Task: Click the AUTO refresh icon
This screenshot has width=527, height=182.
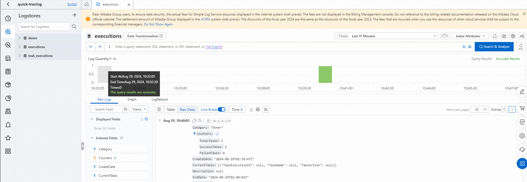Action: (521, 47)
